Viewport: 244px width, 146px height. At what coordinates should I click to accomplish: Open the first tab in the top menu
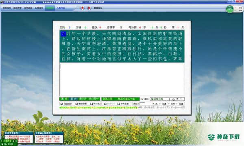click(7, 8)
